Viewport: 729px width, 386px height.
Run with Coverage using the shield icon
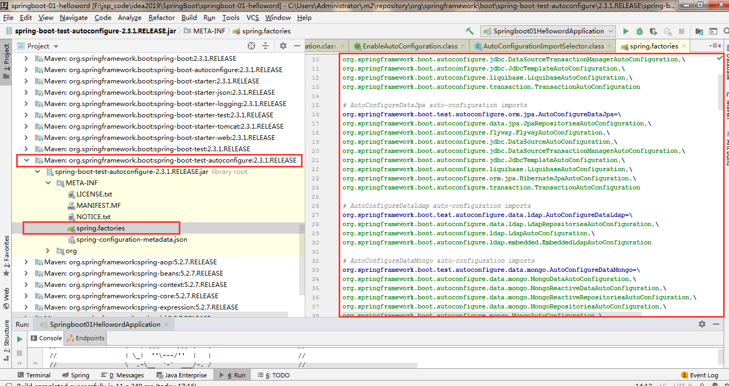pos(654,31)
